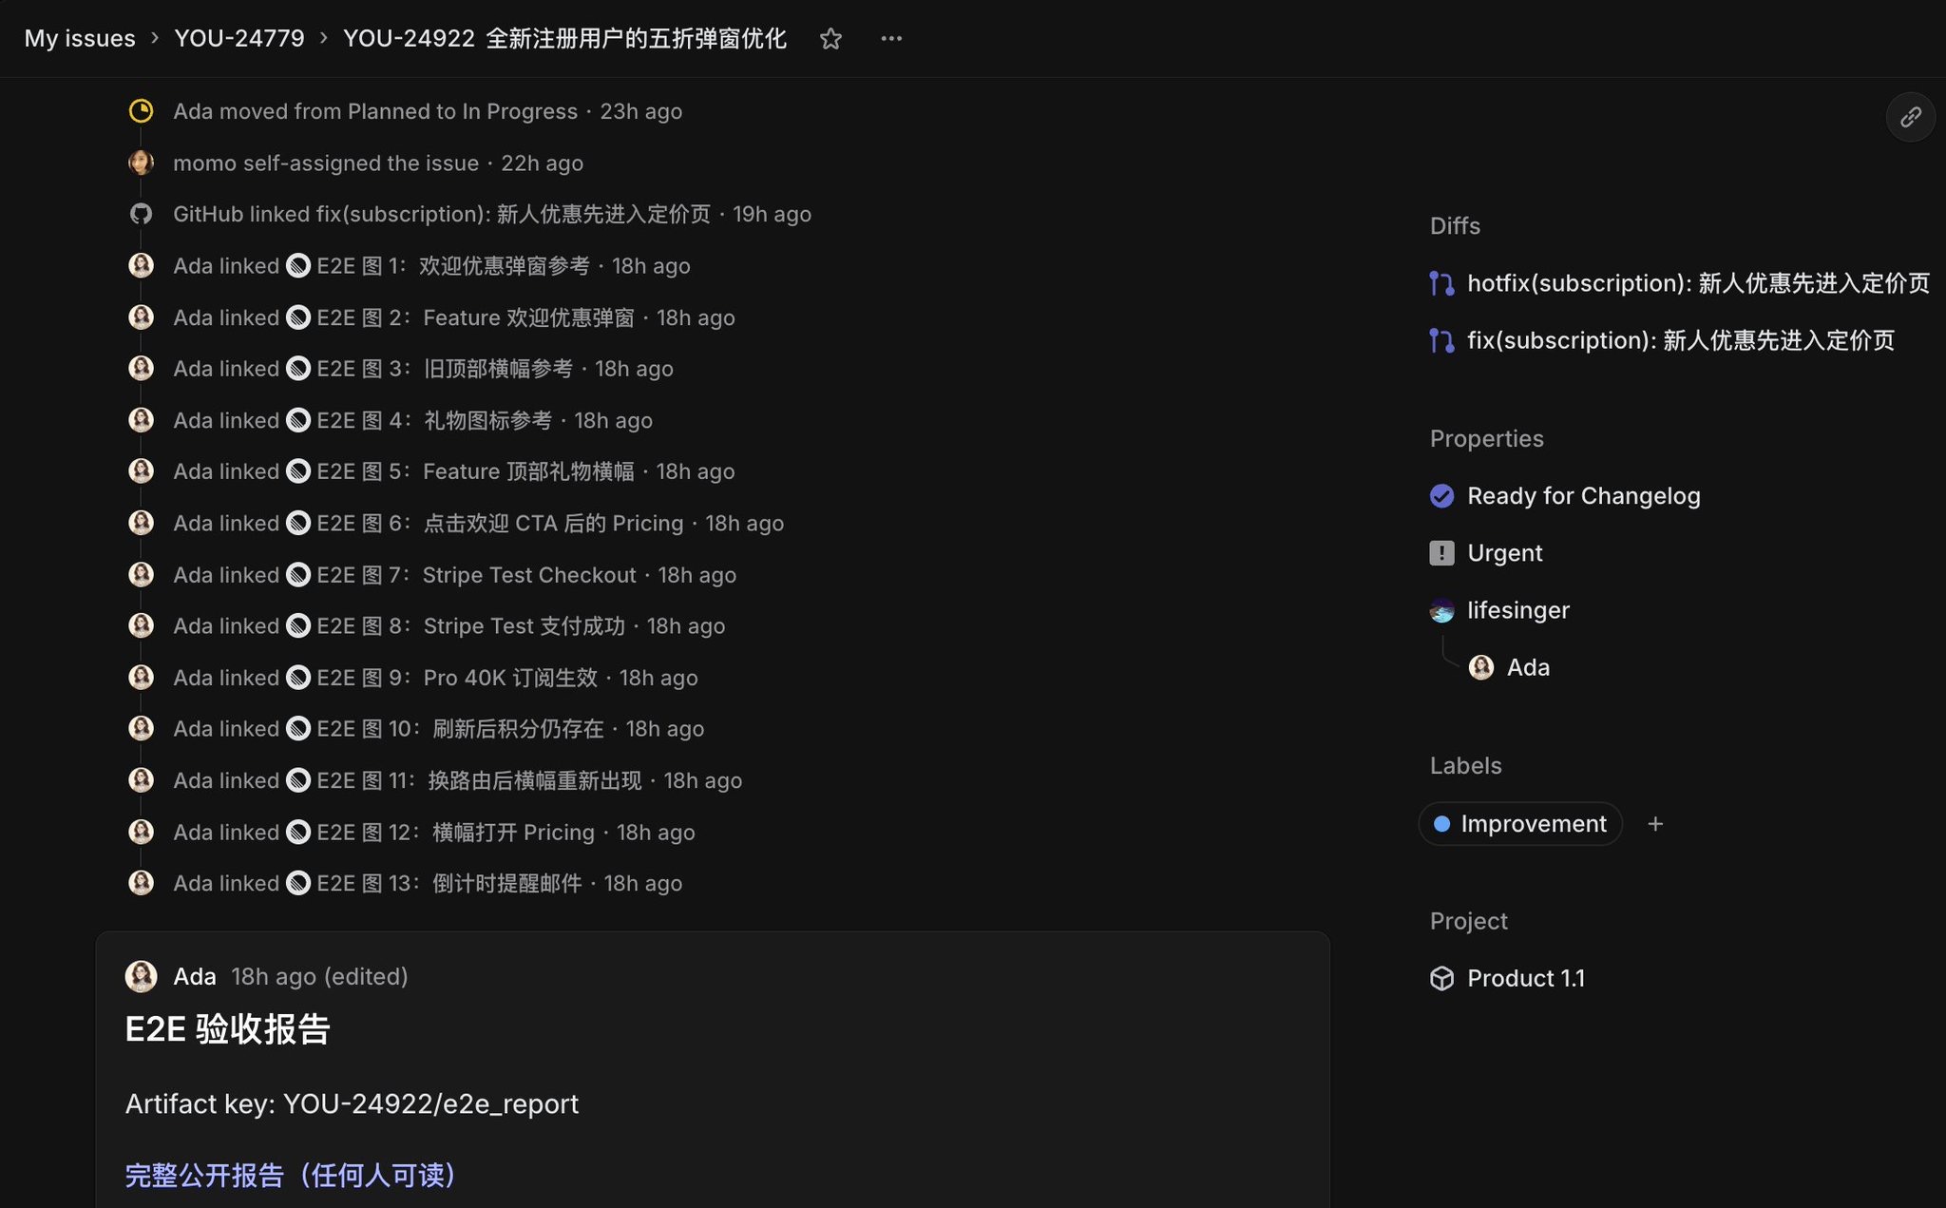Open fix(subscription) diff in sidebar
Image resolution: width=1946 pixels, height=1208 pixels.
(1680, 340)
